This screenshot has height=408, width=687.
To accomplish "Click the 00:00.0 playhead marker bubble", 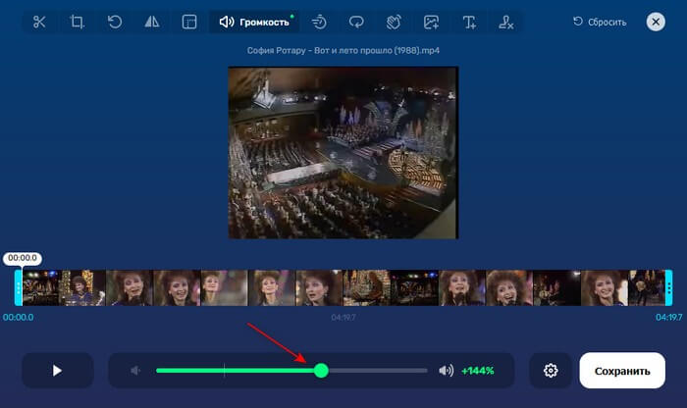I will coord(23,258).
